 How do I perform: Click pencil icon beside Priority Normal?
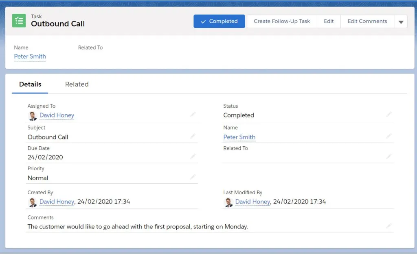coord(193,177)
